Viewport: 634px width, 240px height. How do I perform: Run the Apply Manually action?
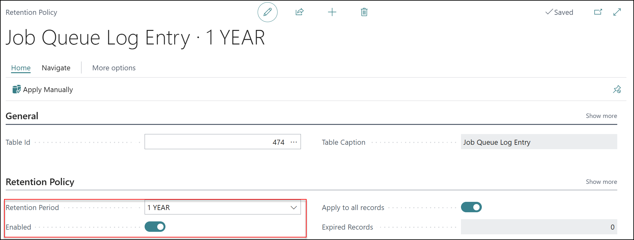tap(48, 89)
